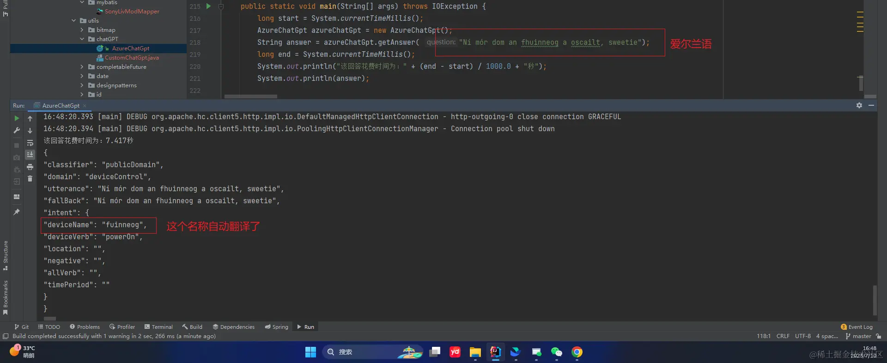This screenshot has height=363, width=887.
Task: Close the AzureChatGpt run tab
Action: pos(85,106)
